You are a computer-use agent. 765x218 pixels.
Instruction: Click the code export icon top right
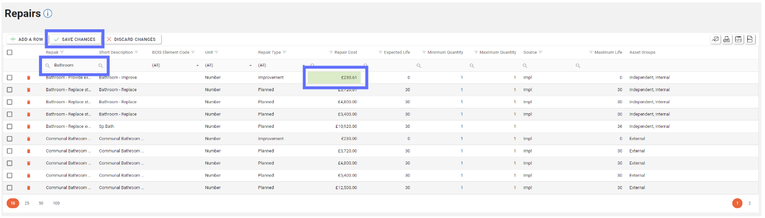click(x=739, y=39)
